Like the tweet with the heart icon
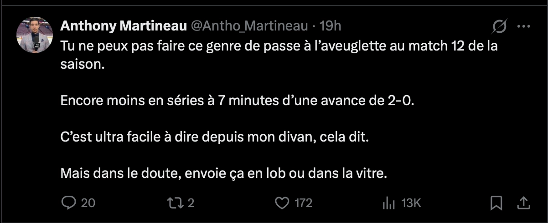 pyautogui.click(x=284, y=203)
